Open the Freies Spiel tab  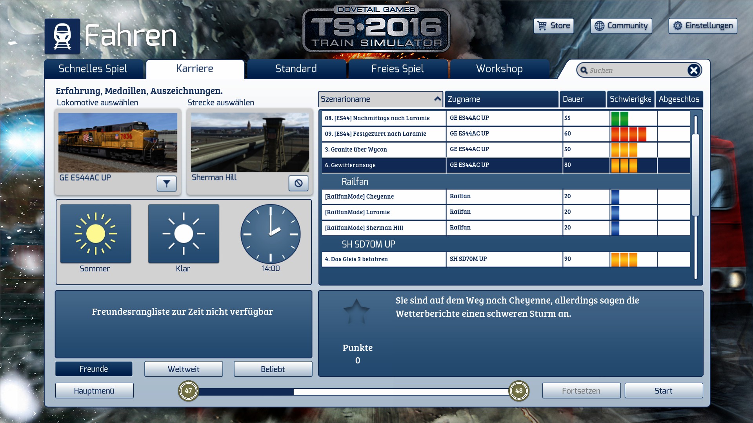pos(397,69)
